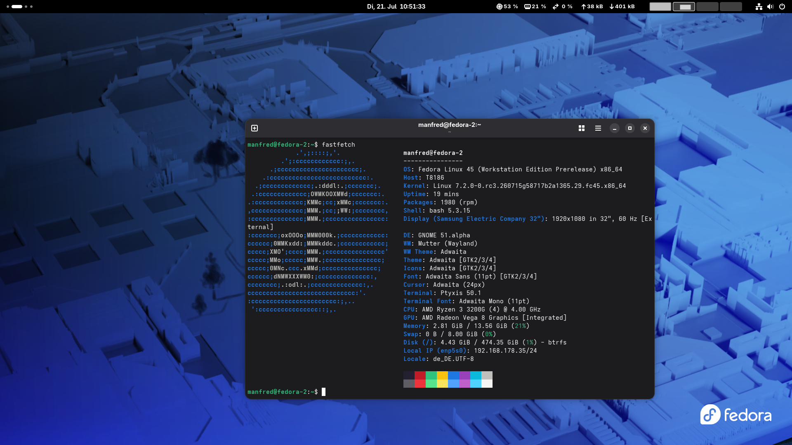The height and width of the screenshot is (445, 792).
Task: Click the terminal title 'manfred@fedora-2:~'
Action: (450, 125)
